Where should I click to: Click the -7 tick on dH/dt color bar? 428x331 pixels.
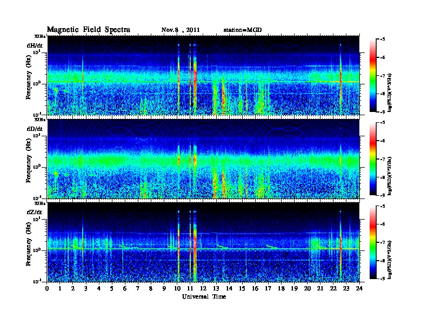coord(383,76)
